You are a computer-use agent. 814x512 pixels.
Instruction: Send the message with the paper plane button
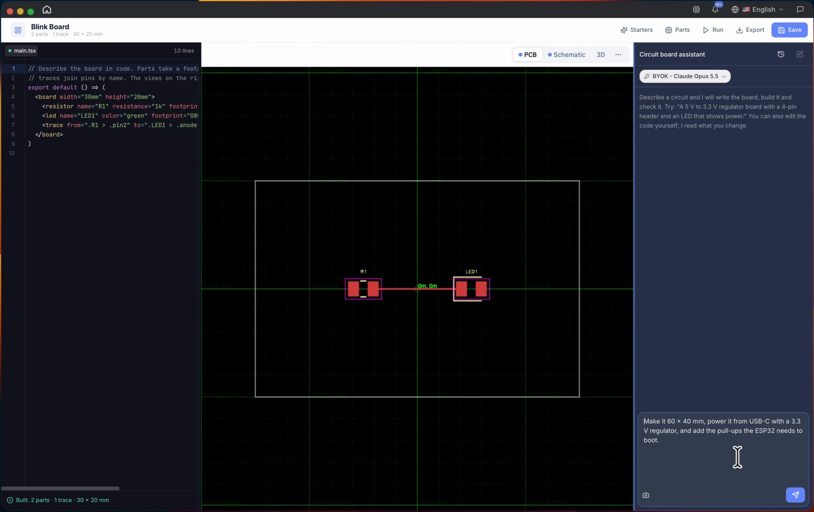click(x=795, y=495)
